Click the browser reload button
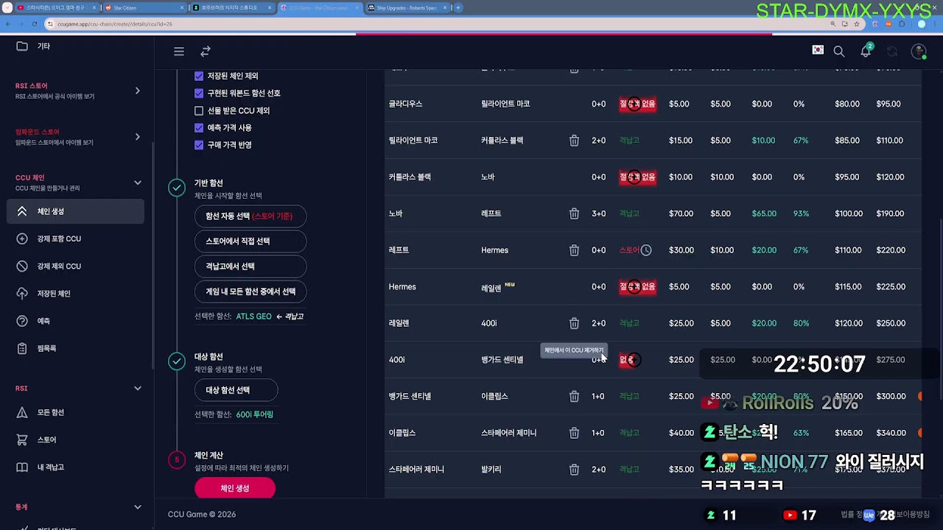This screenshot has height=530, width=943. 36,24
